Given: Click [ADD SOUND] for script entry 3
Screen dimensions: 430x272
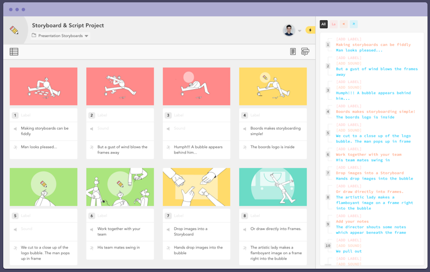Looking at the screenshot, I should [349, 87].
